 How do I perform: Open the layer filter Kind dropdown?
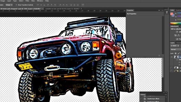click(x=175, y=46)
